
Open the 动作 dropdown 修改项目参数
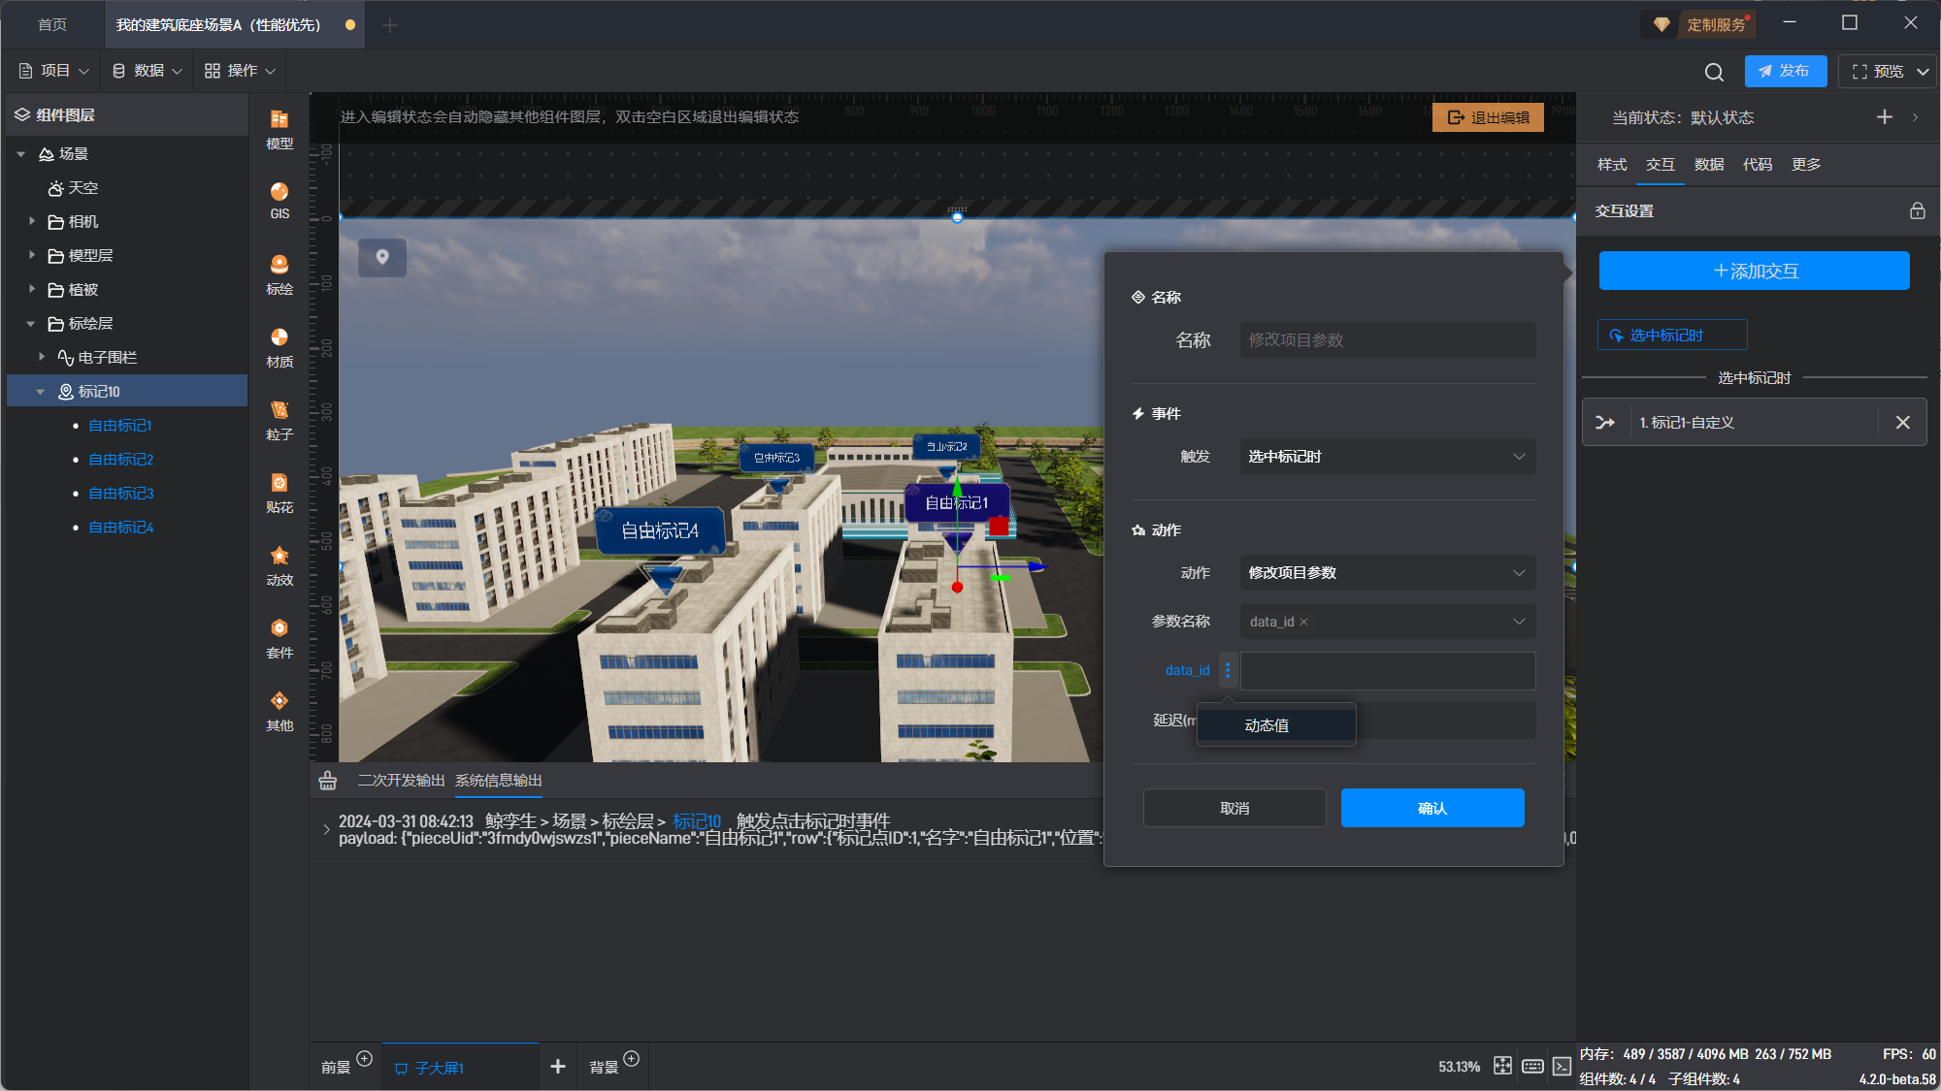(x=1387, y=573)
